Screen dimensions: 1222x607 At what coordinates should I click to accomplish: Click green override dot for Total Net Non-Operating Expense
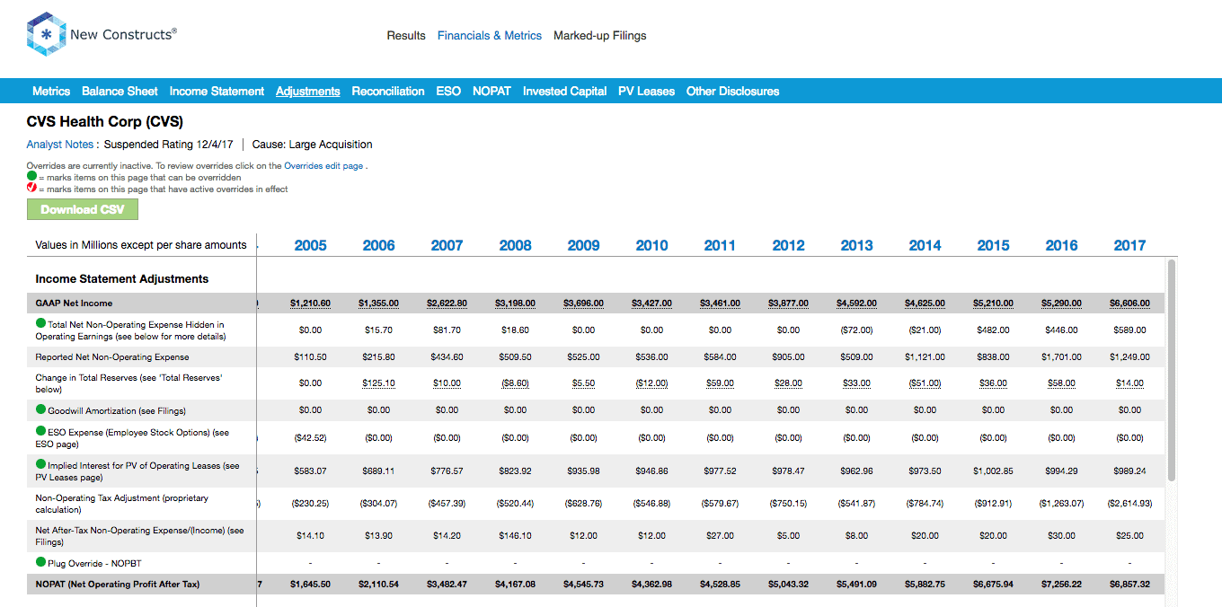(x=40, y=323)
